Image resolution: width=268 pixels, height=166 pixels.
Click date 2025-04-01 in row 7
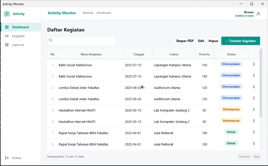coord(133,133)
